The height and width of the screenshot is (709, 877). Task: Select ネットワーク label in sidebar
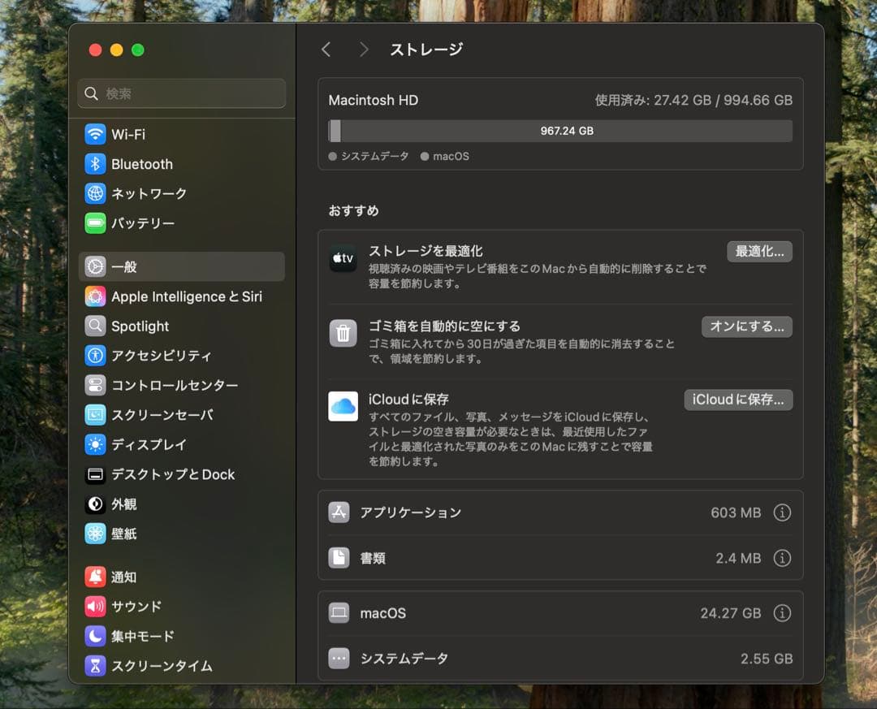coord(149,193)
